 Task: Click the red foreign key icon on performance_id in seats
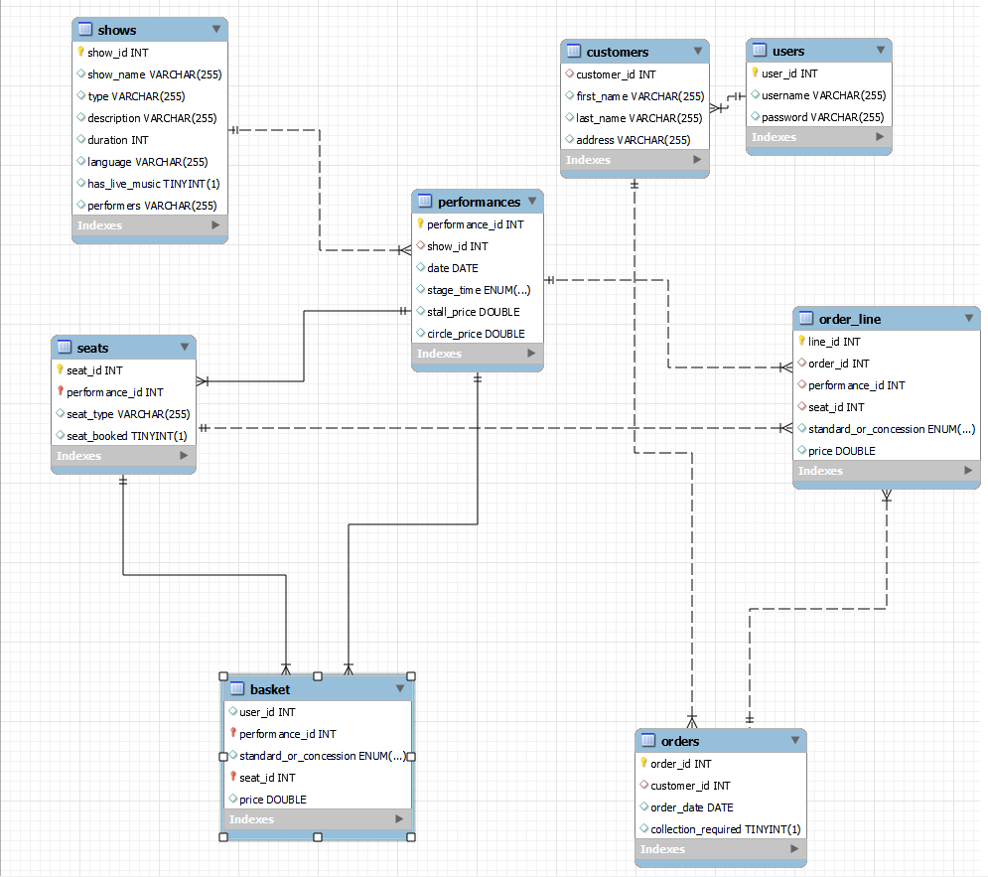coord(59,392)
